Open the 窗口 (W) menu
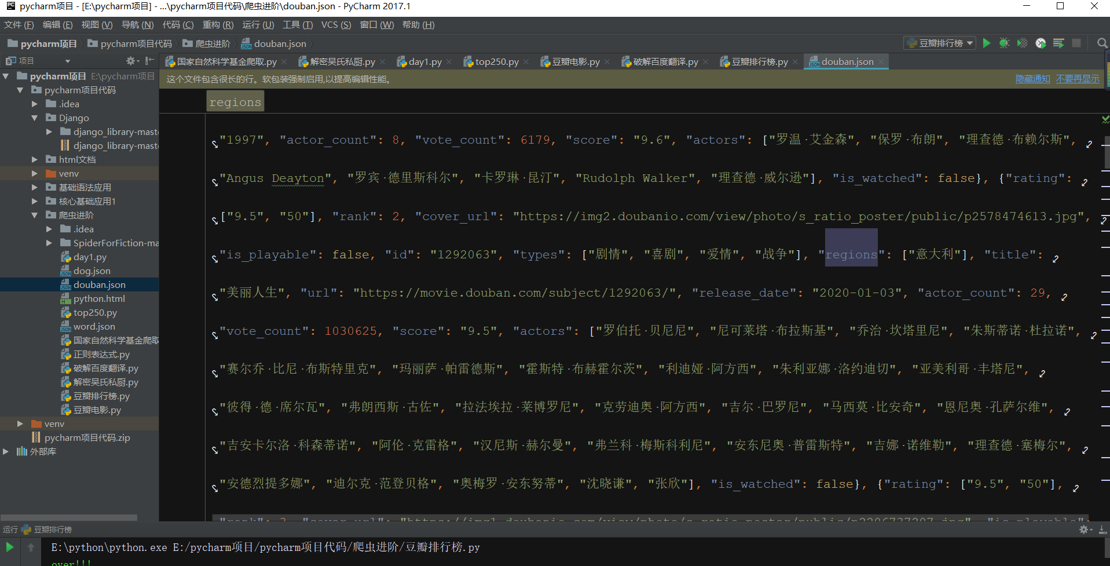 click(x=377, y=25)
